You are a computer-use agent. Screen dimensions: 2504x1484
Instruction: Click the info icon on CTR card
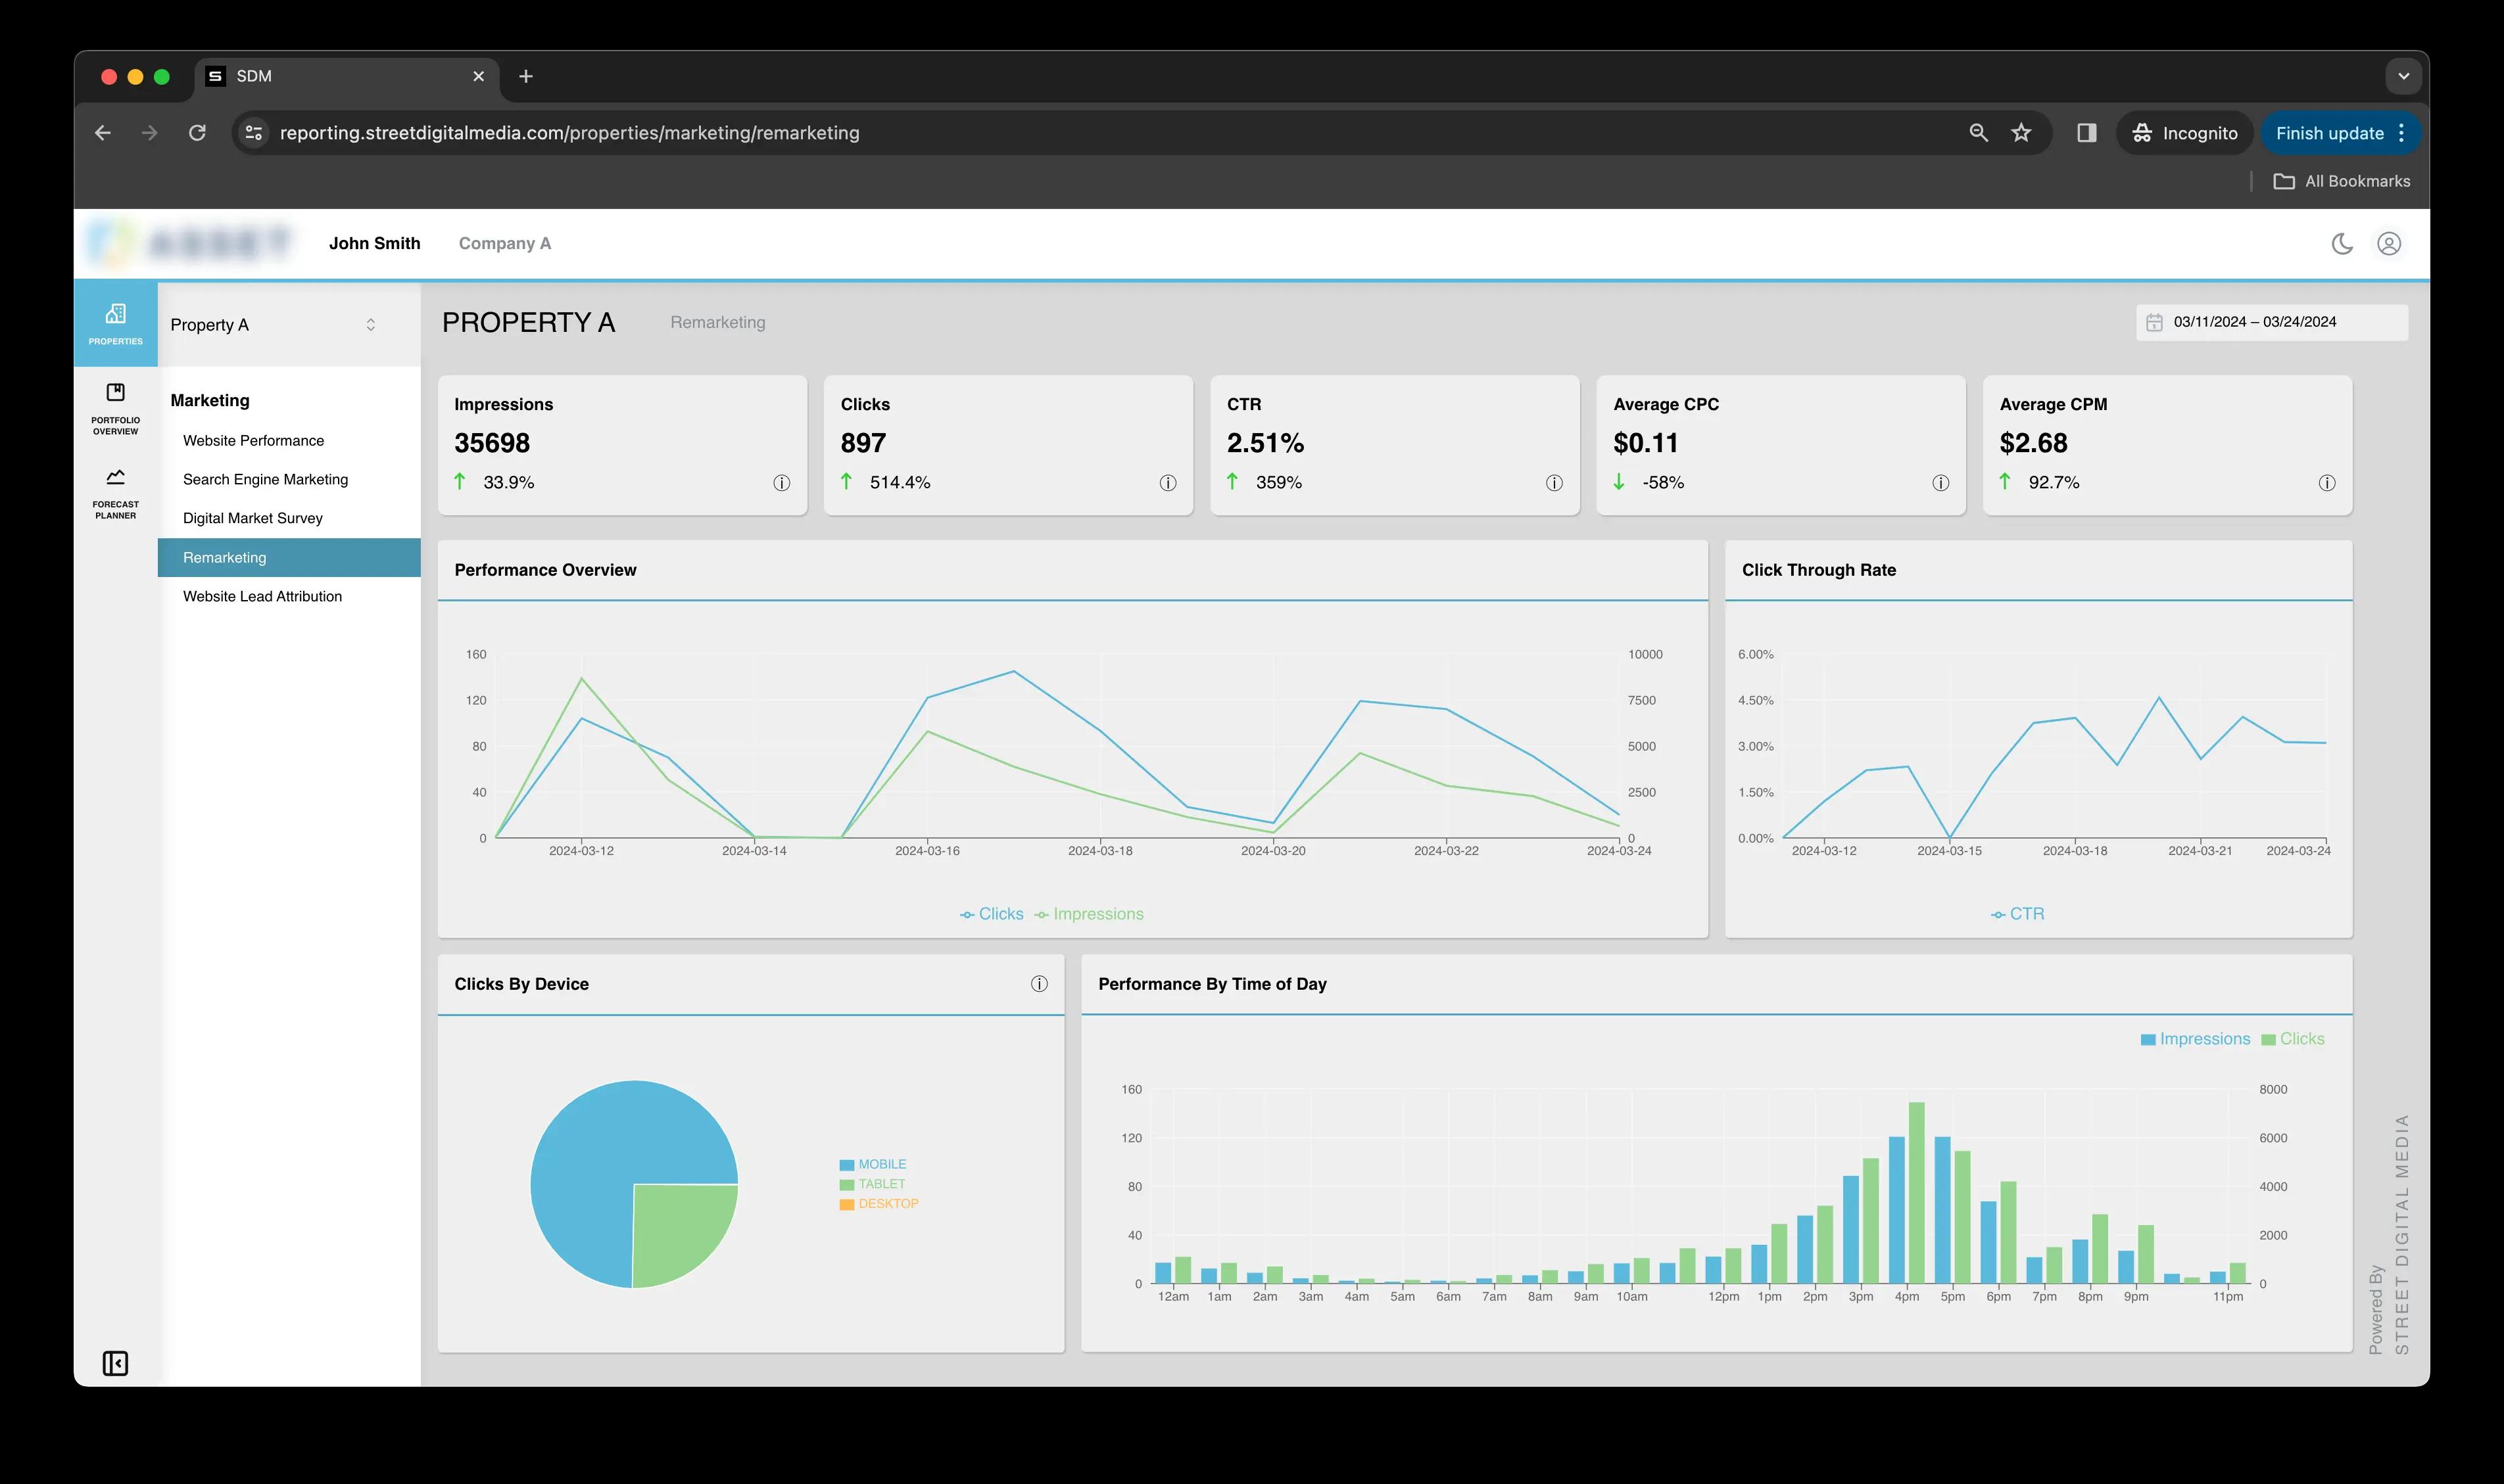click(1554, 483)
